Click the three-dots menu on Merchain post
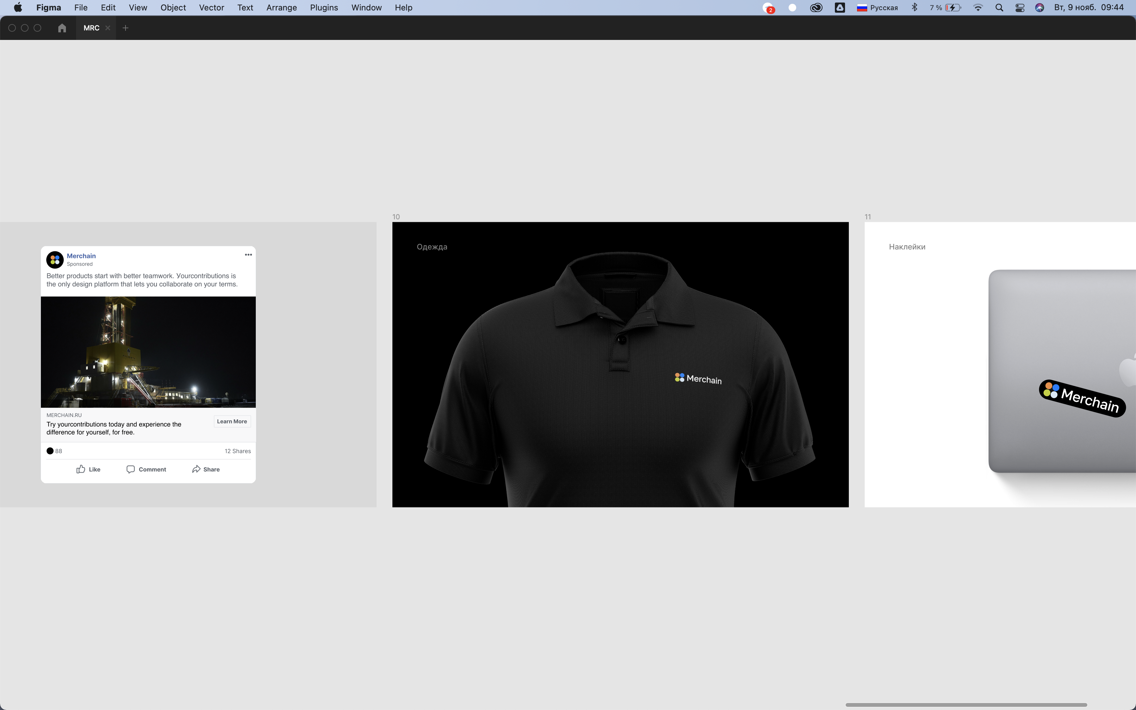The height and width of the screenshot is (710, 1136). pyautogui.click(x=248, y=255)
